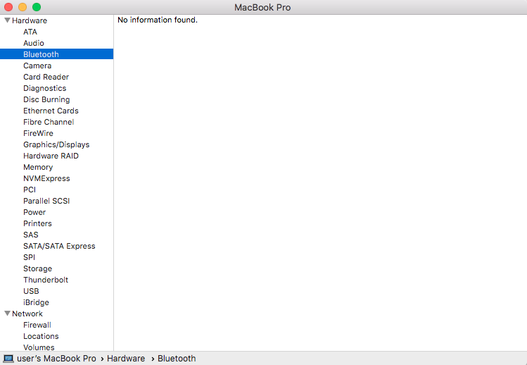Choose SPI from the Hardware list
The height and width of the screenshot is (365, 527).
pyautogui.click(x=30, y=257)
